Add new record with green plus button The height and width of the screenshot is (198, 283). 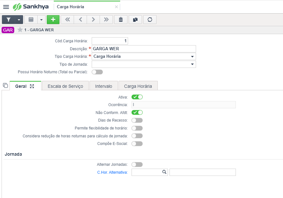(x=53, y=20)
